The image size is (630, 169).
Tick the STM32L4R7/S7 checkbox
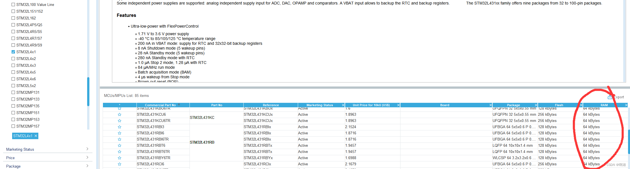click(x=13, y=38)
